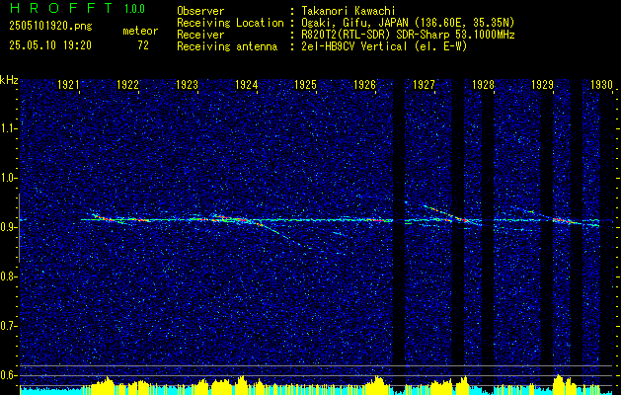Click the meteor count 72
Screen dimensions: 621x395
143,45
